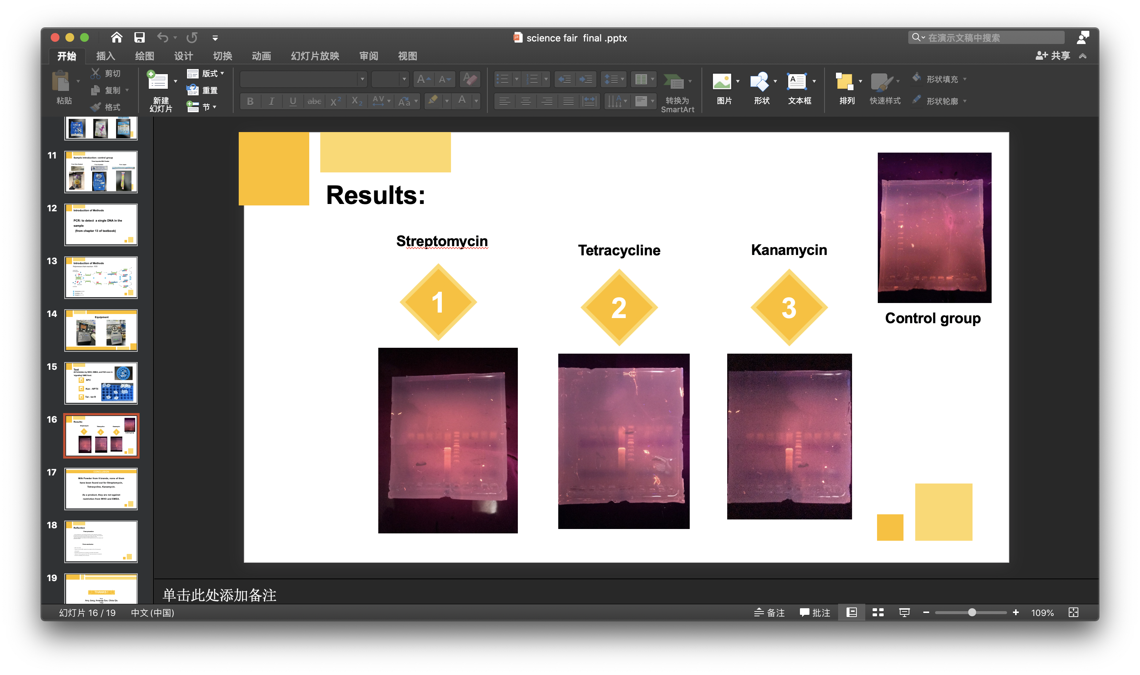Toggle superscript formatting

tap(336, 101)
